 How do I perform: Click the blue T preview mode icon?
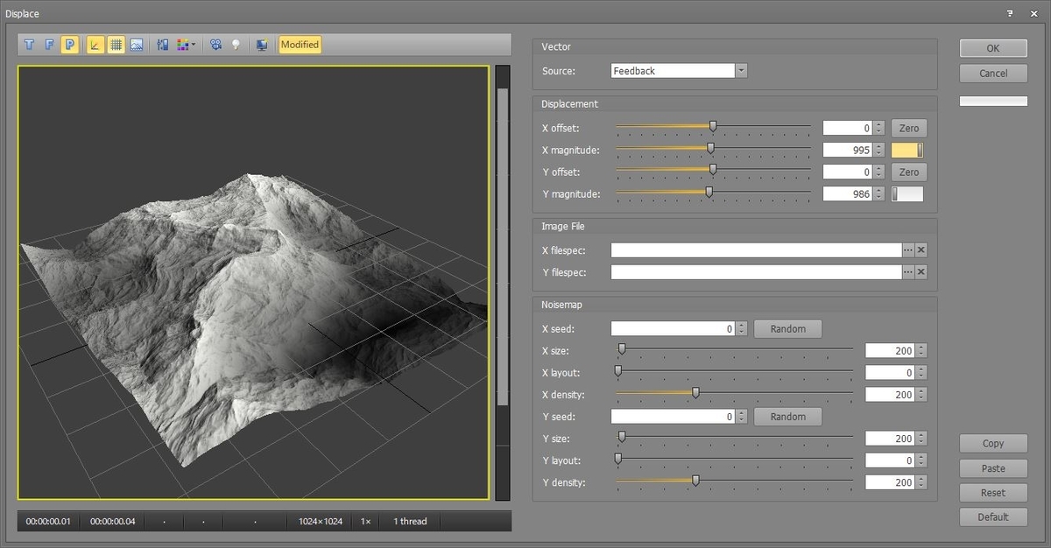[30, 45]
